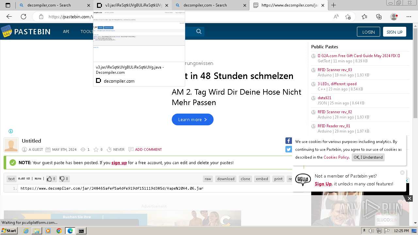Open the search magnifier in Pastebin header
The image size is (418, 235).
coord(199,31)
